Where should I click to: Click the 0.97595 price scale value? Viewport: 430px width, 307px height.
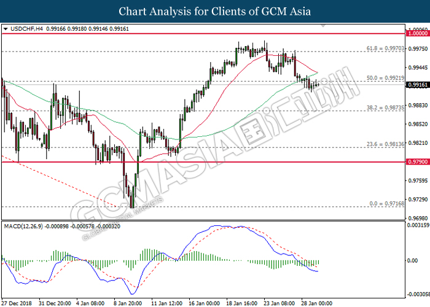418,181
